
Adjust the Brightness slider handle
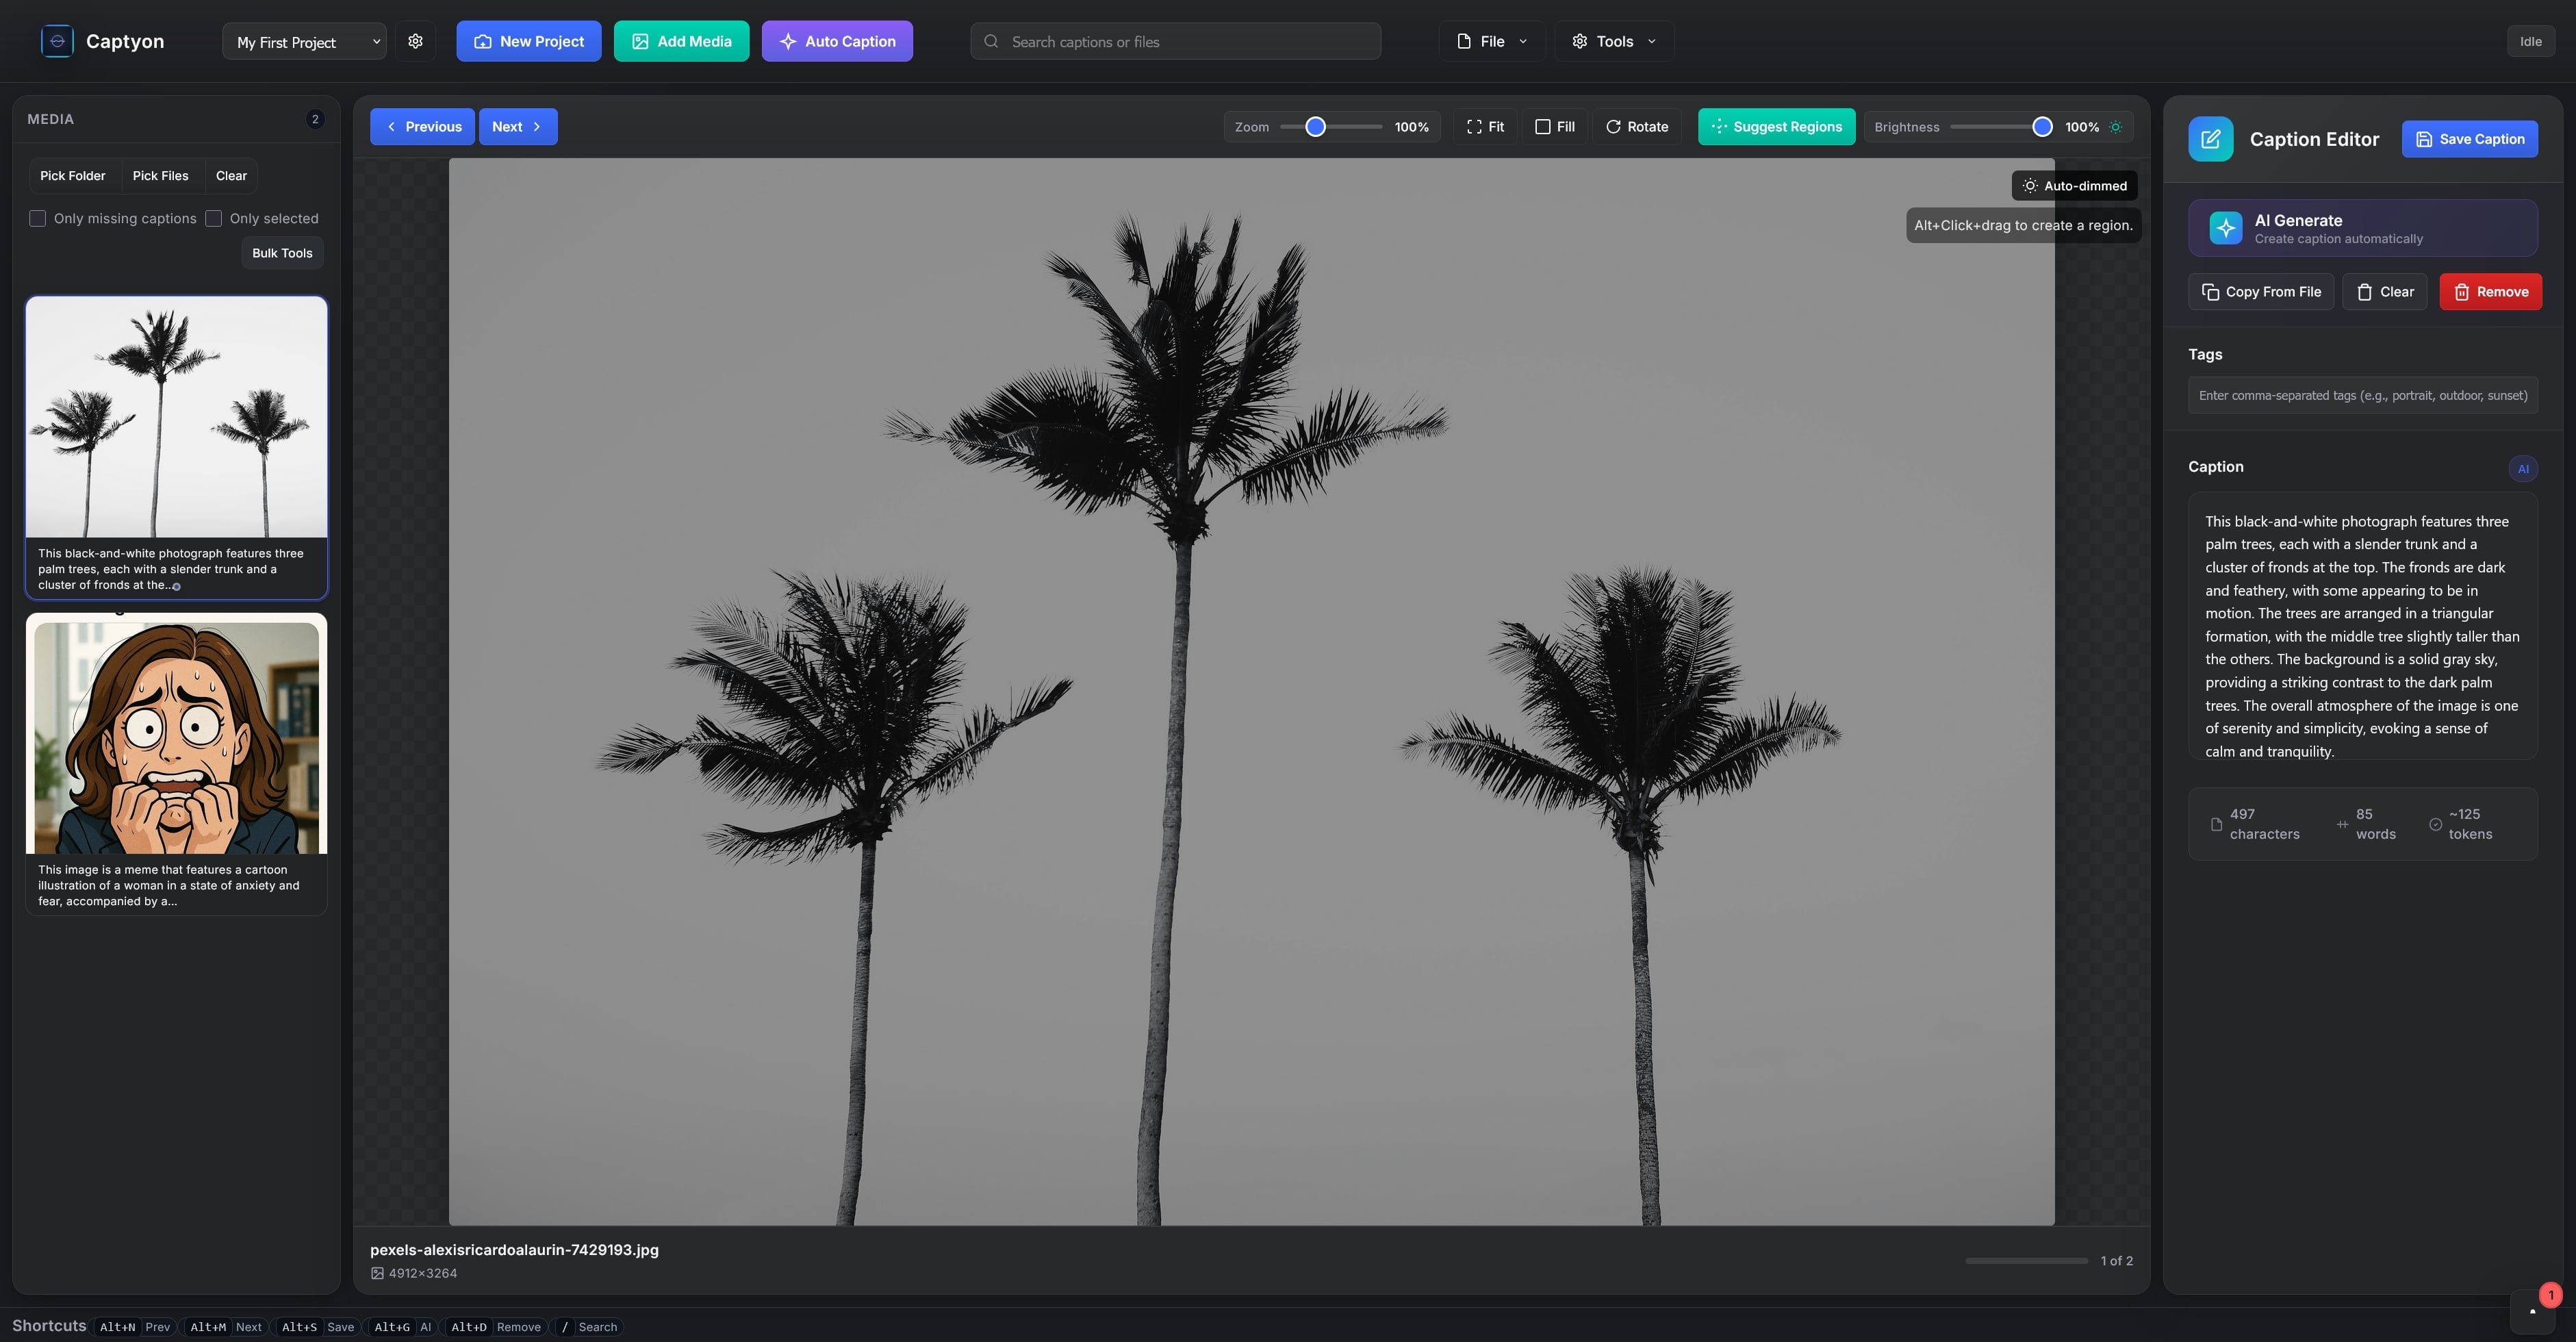point(2043,126)
